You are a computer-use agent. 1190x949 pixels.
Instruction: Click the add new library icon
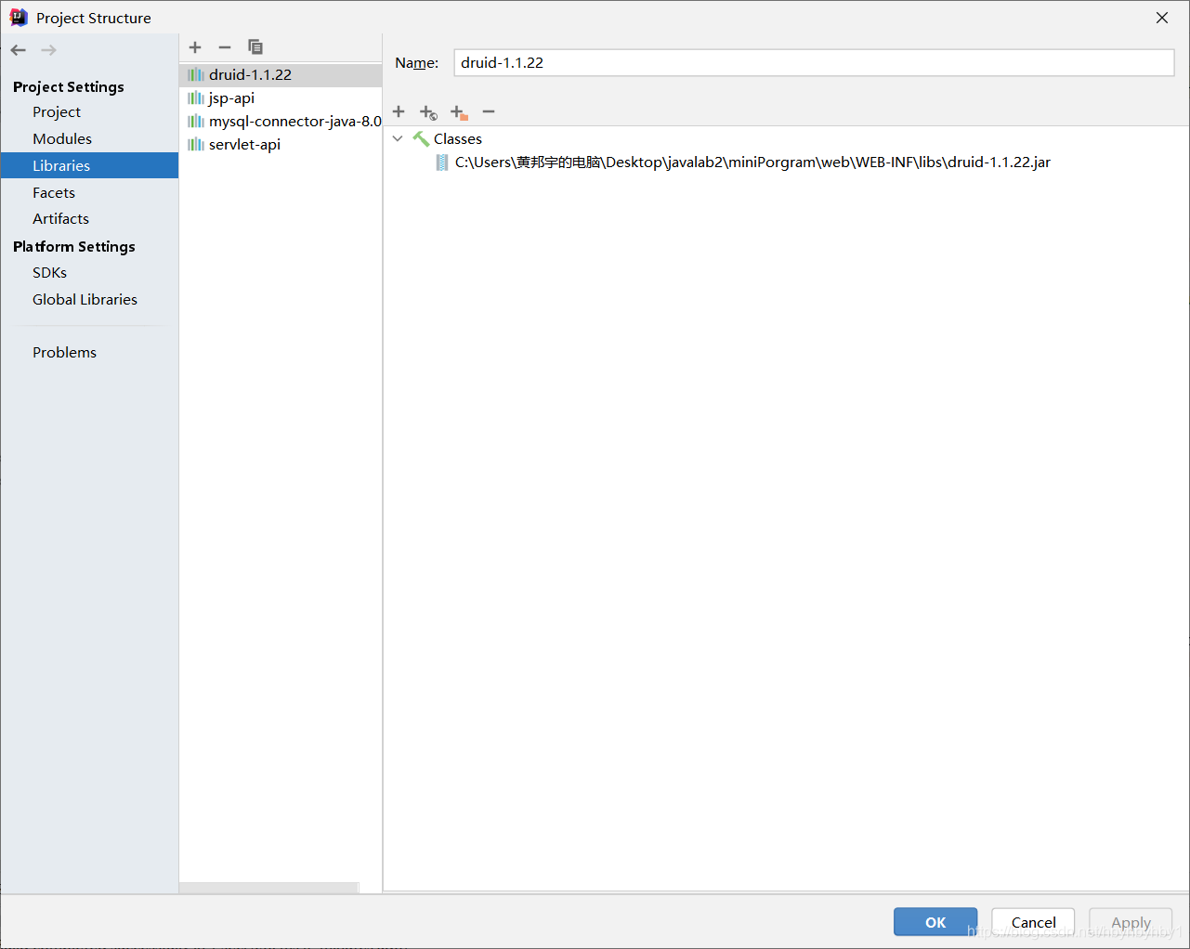(x=195, y=47)
